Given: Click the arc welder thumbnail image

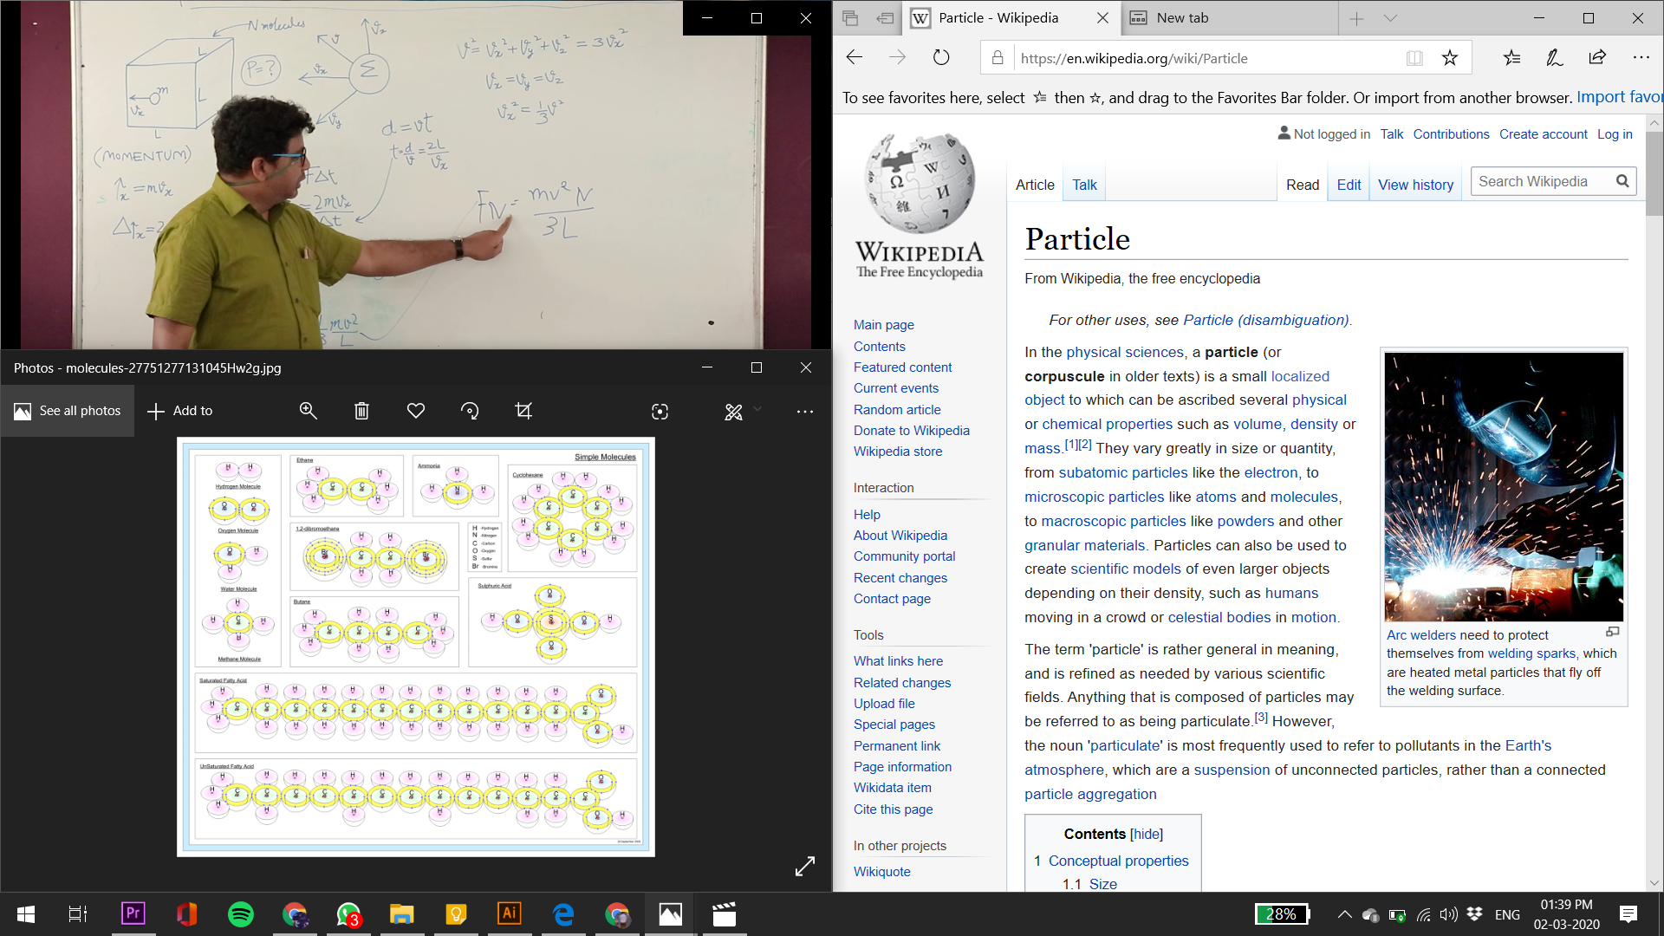Looking at the screenshot, I should 1504,486.
